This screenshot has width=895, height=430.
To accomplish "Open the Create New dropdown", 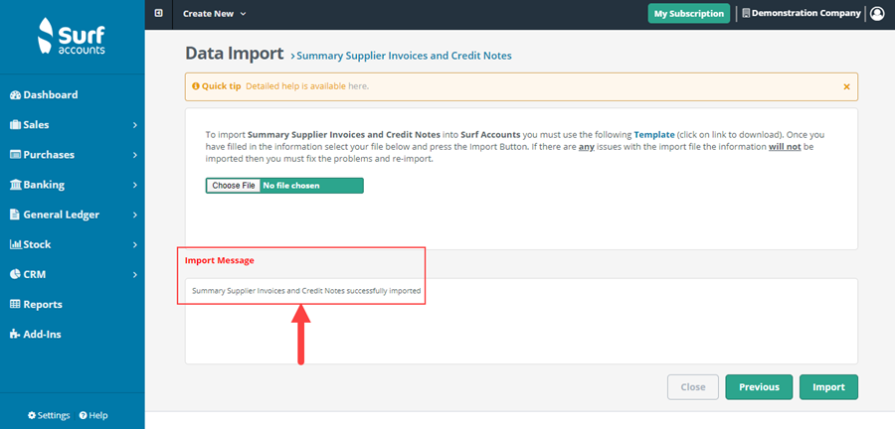I will [214, 14].
